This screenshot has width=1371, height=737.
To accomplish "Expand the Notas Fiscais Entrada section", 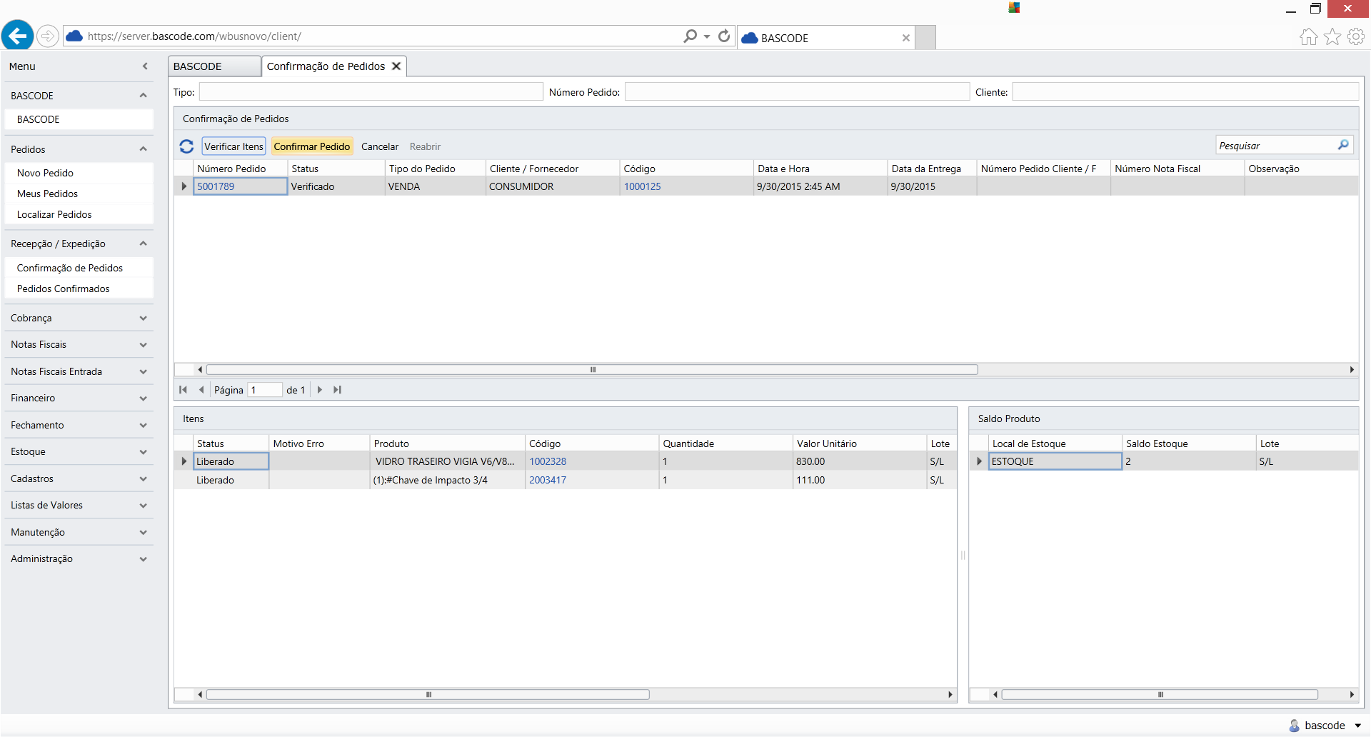I will pos(143,372).
